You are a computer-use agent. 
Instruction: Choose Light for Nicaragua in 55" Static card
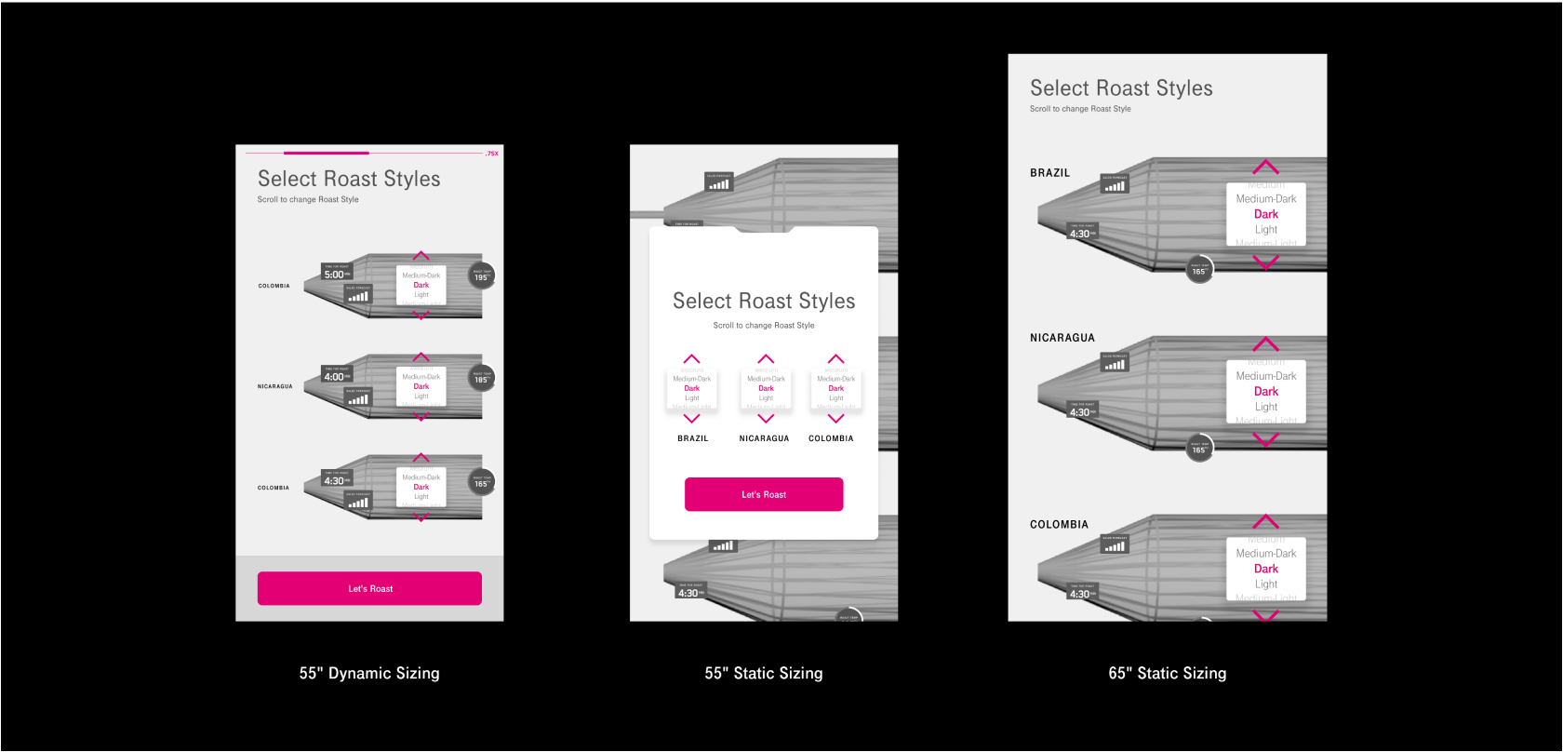[x=766, y=398]
